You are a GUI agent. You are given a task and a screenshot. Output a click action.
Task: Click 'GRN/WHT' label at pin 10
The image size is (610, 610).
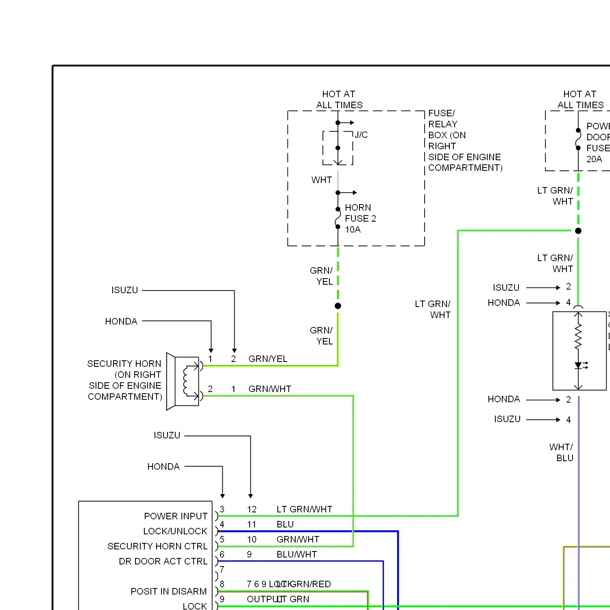[298, 539]
